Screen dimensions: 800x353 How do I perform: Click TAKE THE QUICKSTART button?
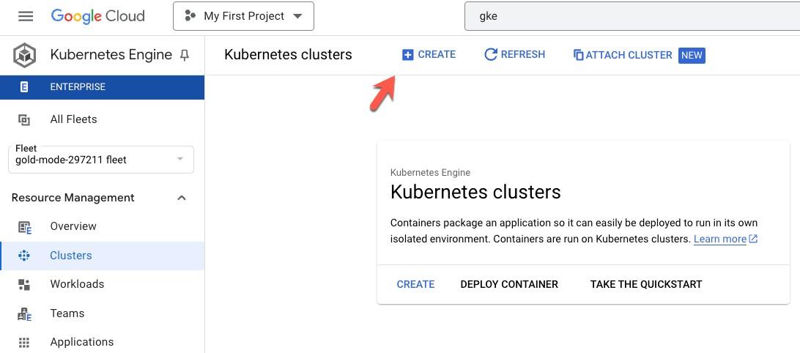[x=646, y=284]
